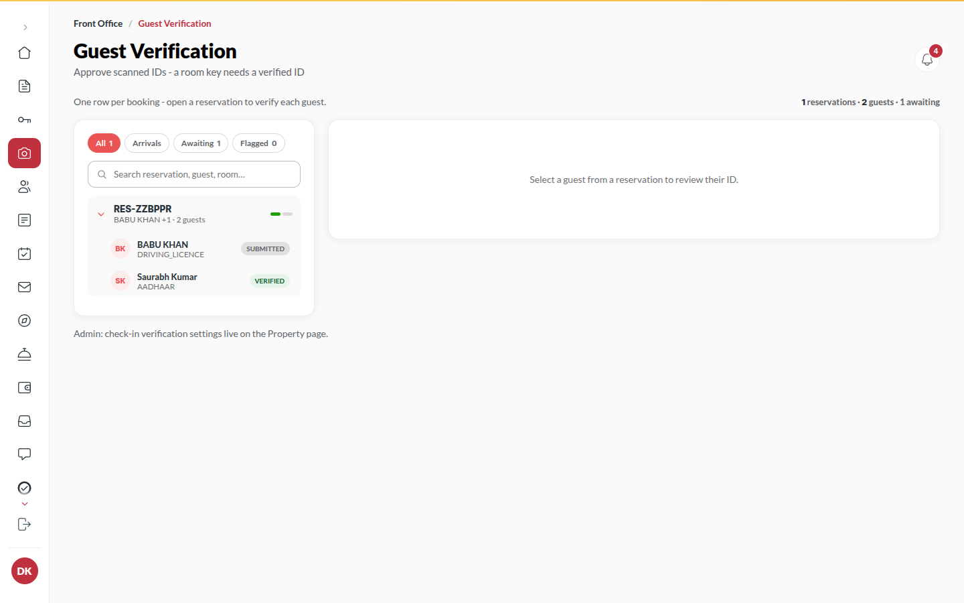Viewport: 964px width, 603px height.
Task: Expand the sidebar with the top chevron
Action: click(25, 27)
